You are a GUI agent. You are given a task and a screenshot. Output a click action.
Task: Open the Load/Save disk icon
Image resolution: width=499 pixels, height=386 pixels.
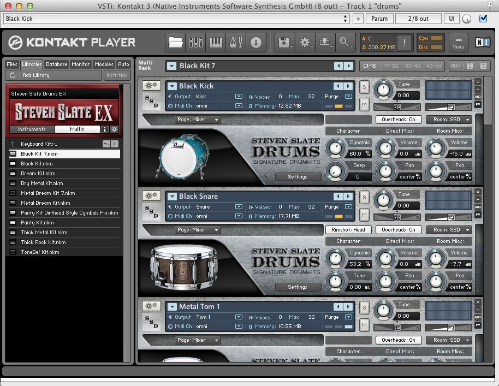(x=285, y=43)
